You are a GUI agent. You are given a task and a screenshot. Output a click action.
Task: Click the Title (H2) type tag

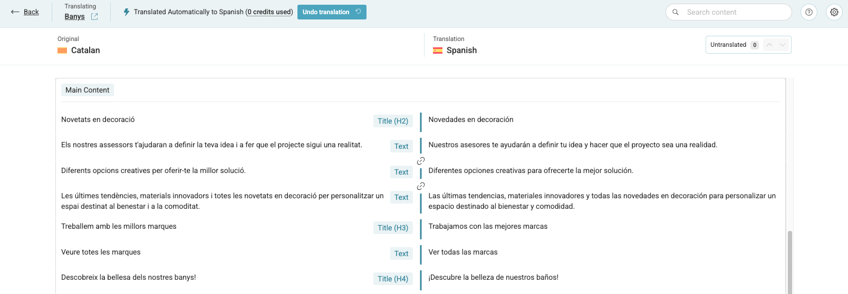393,121
